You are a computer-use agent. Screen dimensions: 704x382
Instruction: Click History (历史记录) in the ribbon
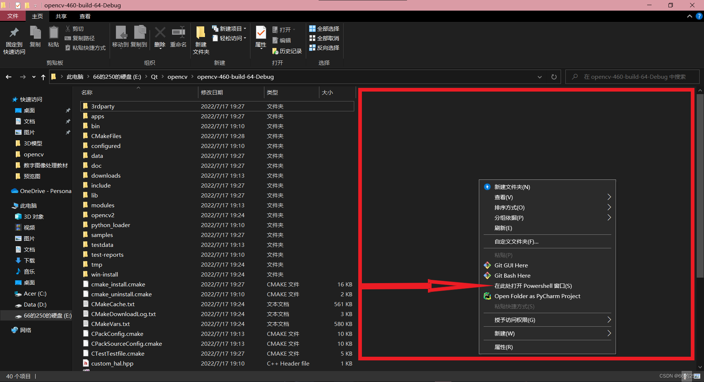(287, 51)
